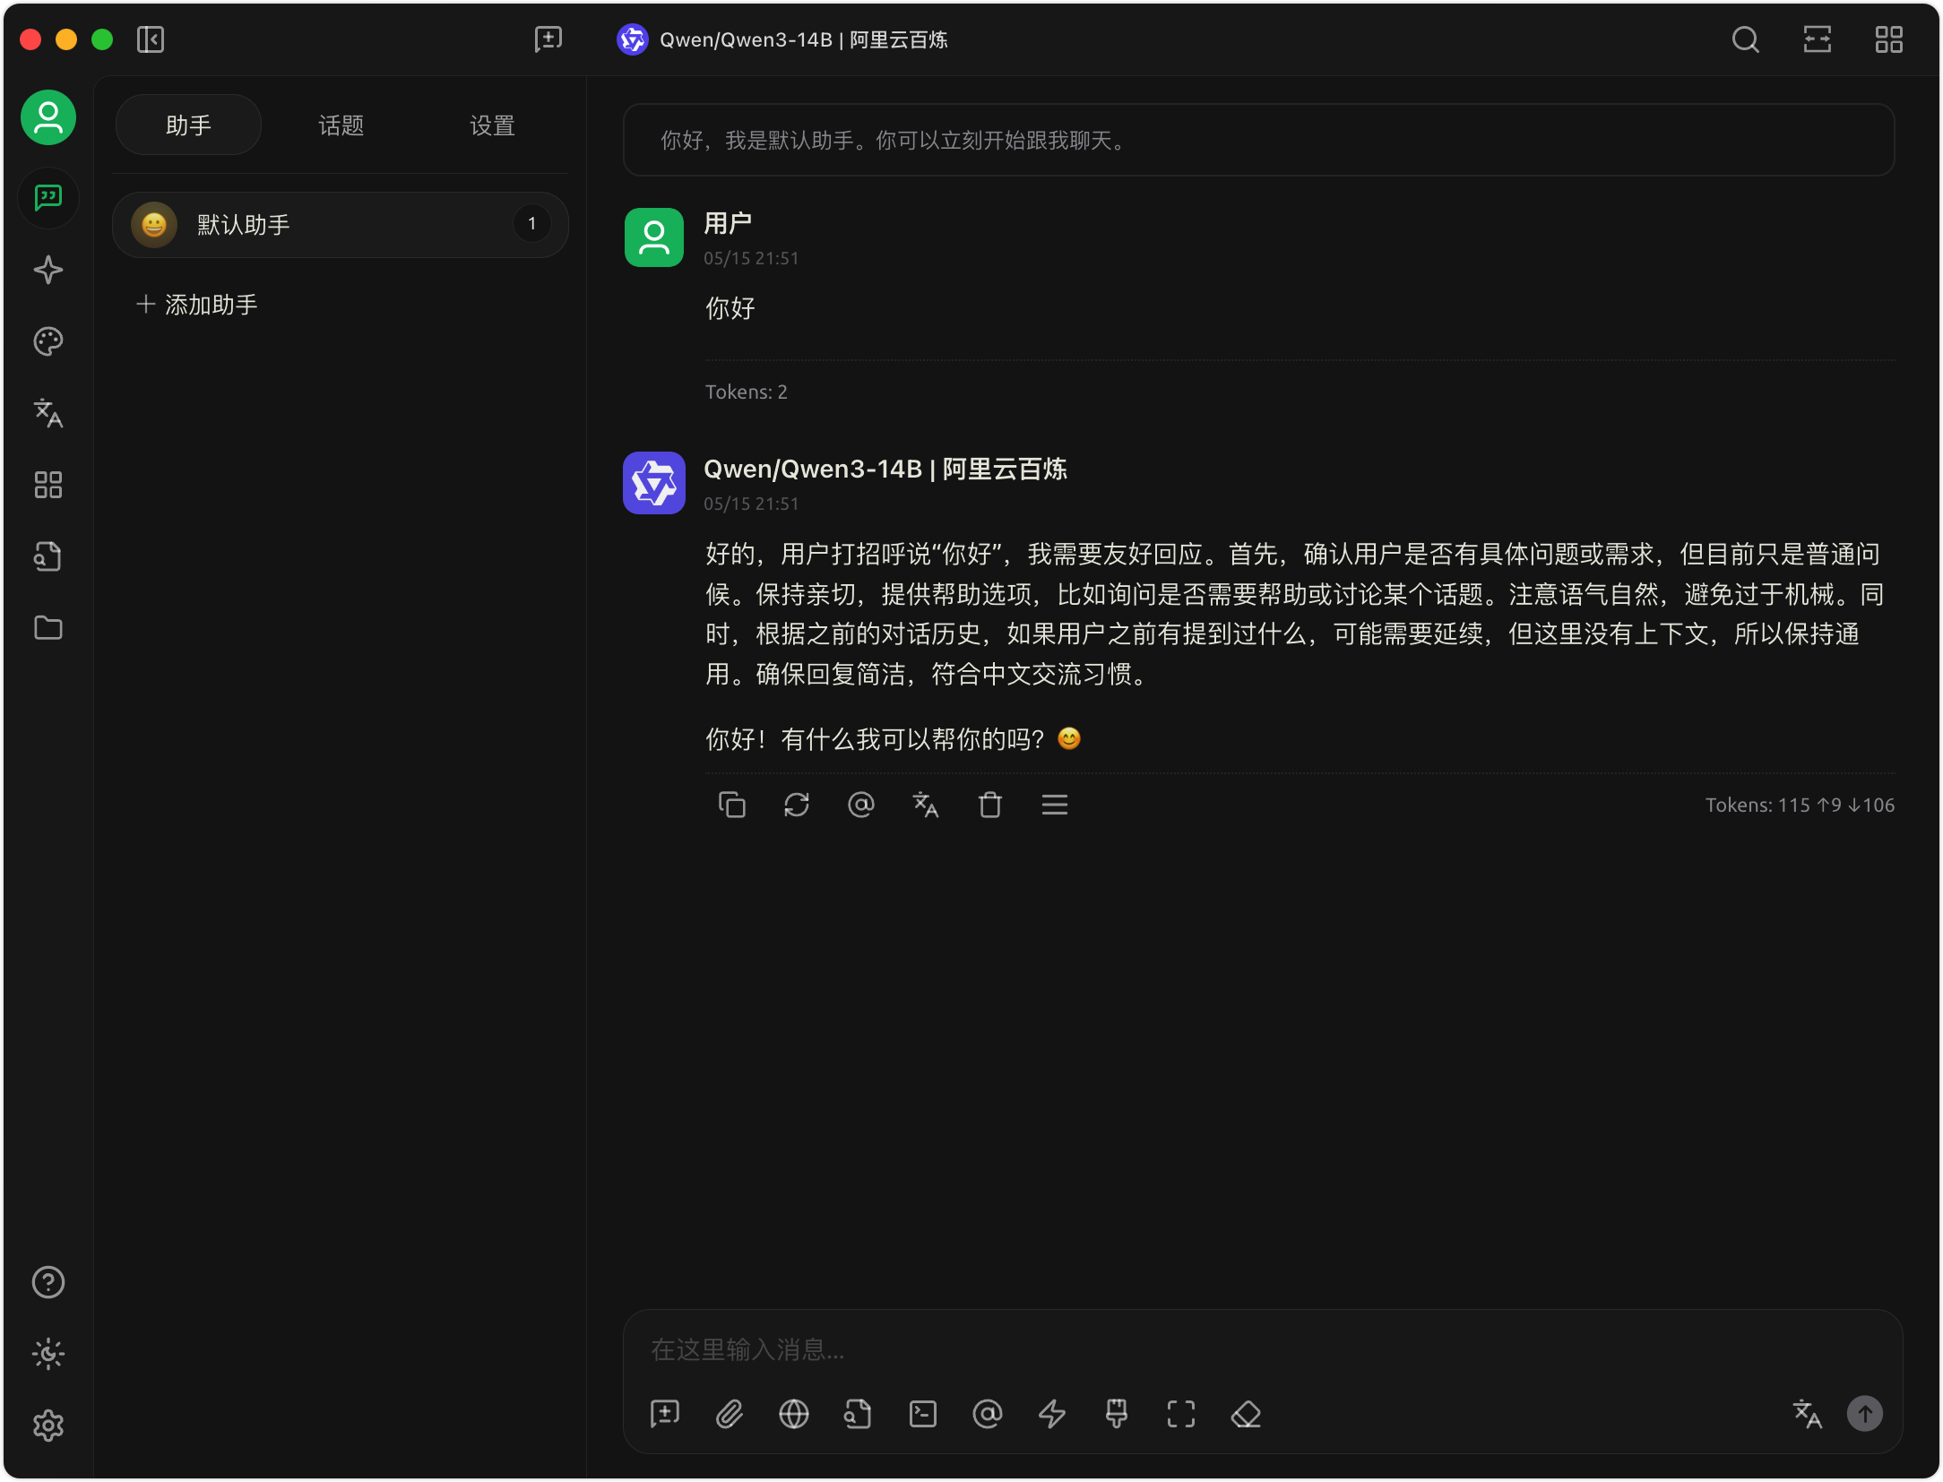Open the mini apps grid sidebar icon

coord(48,485)
